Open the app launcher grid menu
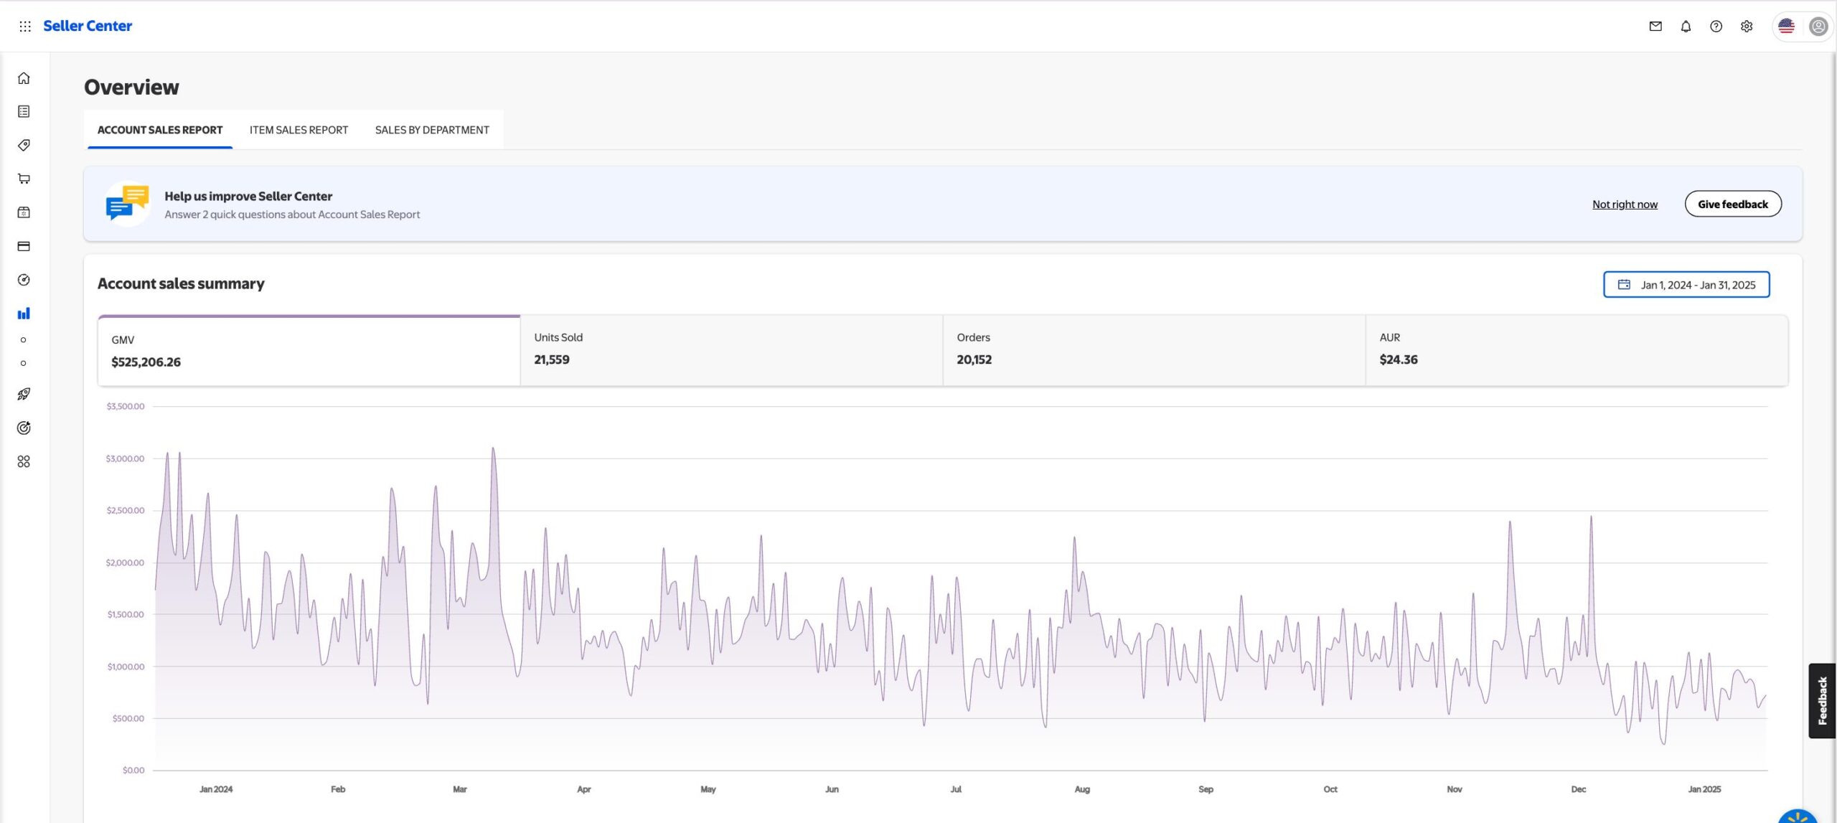The height and width of the screenshot is (823, 1837). [x=25, y=26]
